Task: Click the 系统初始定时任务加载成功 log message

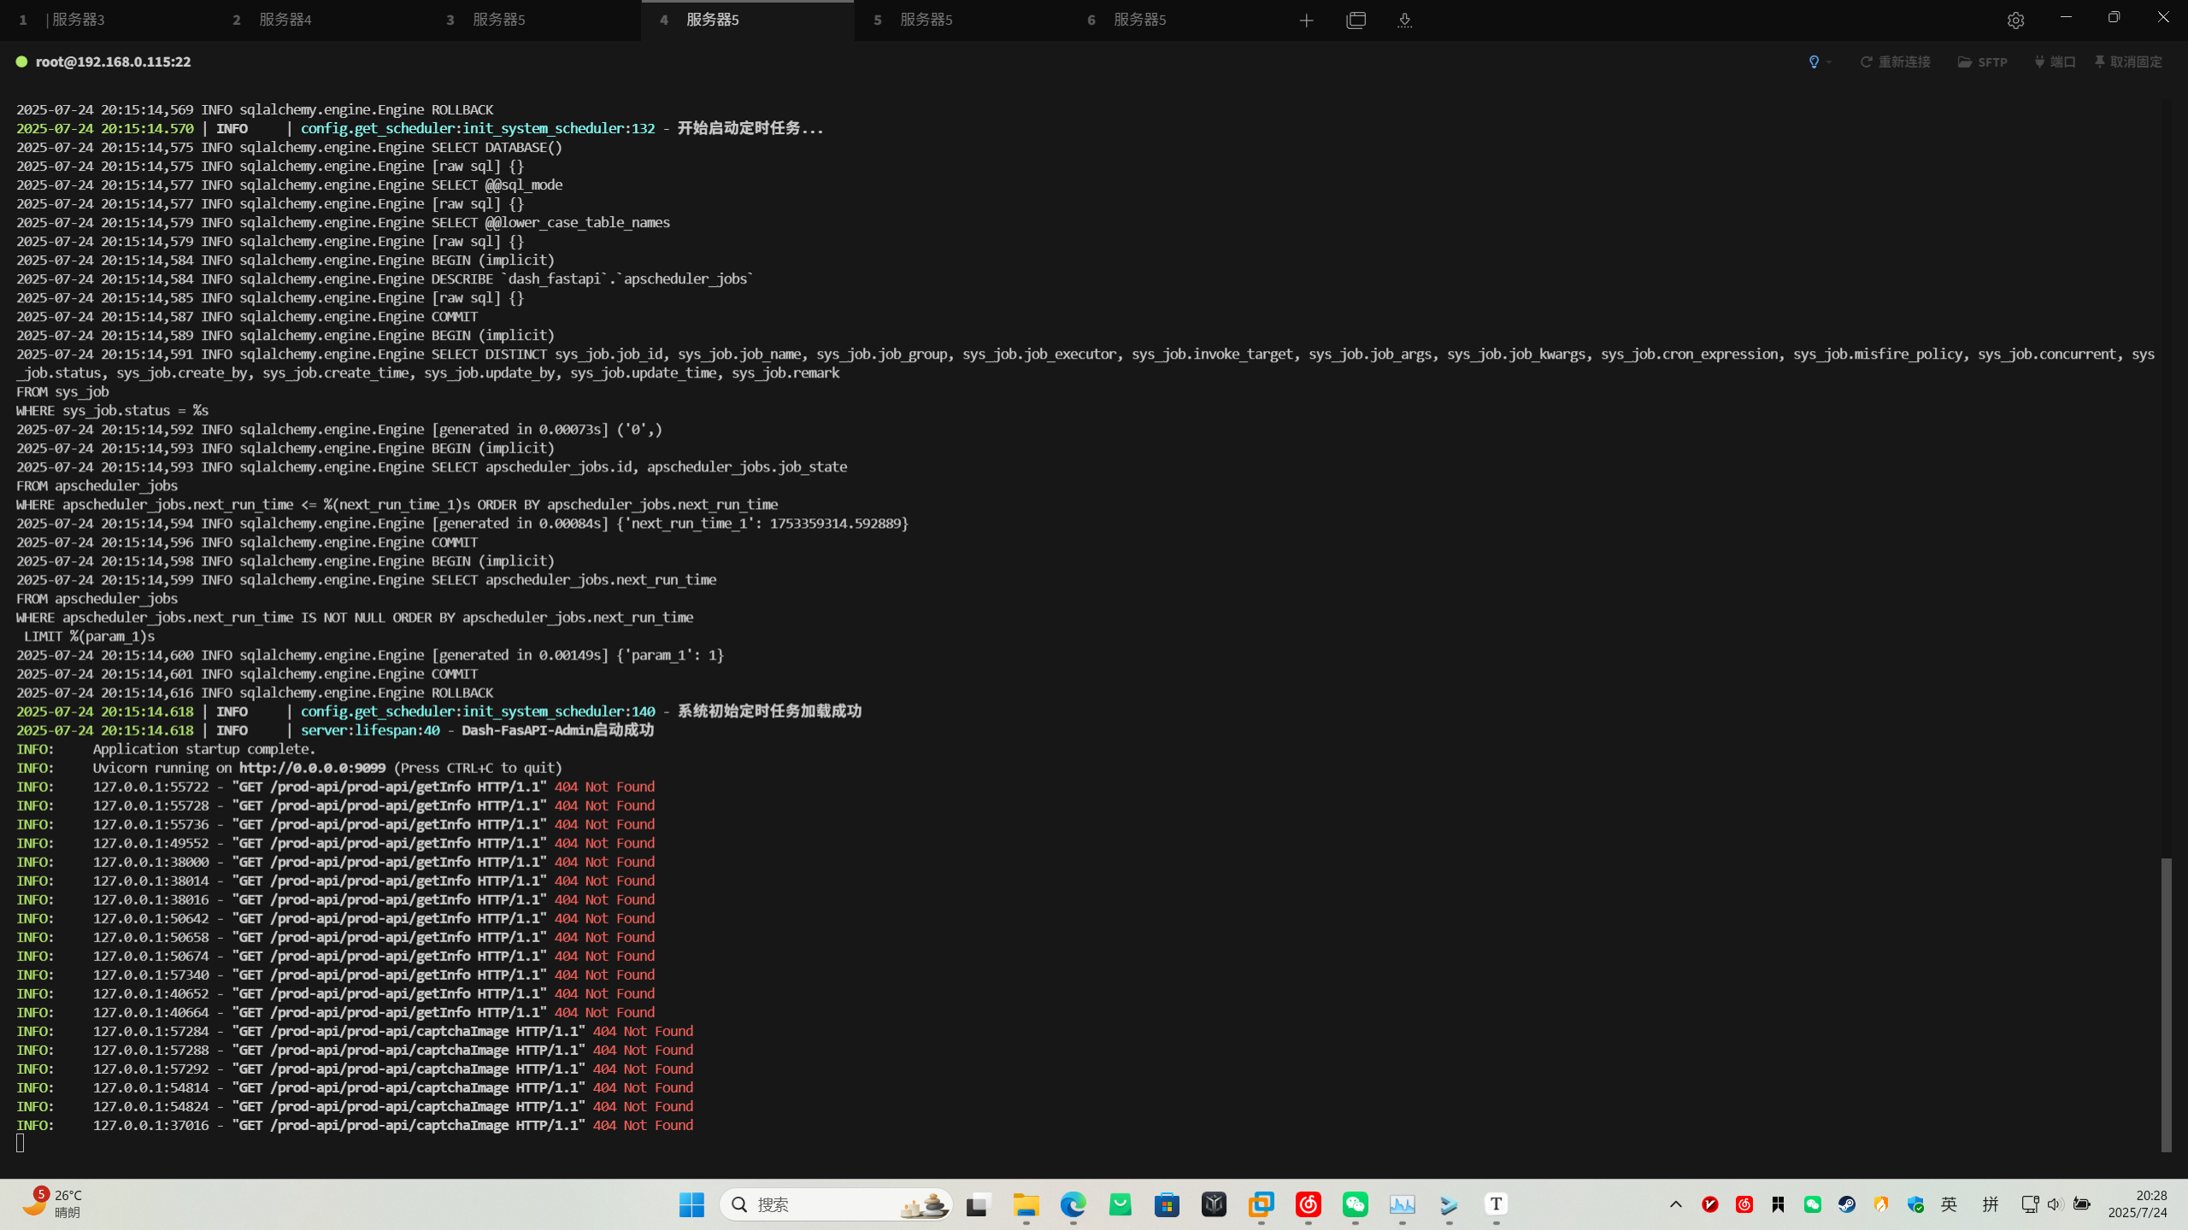Action: click(769, 712)
